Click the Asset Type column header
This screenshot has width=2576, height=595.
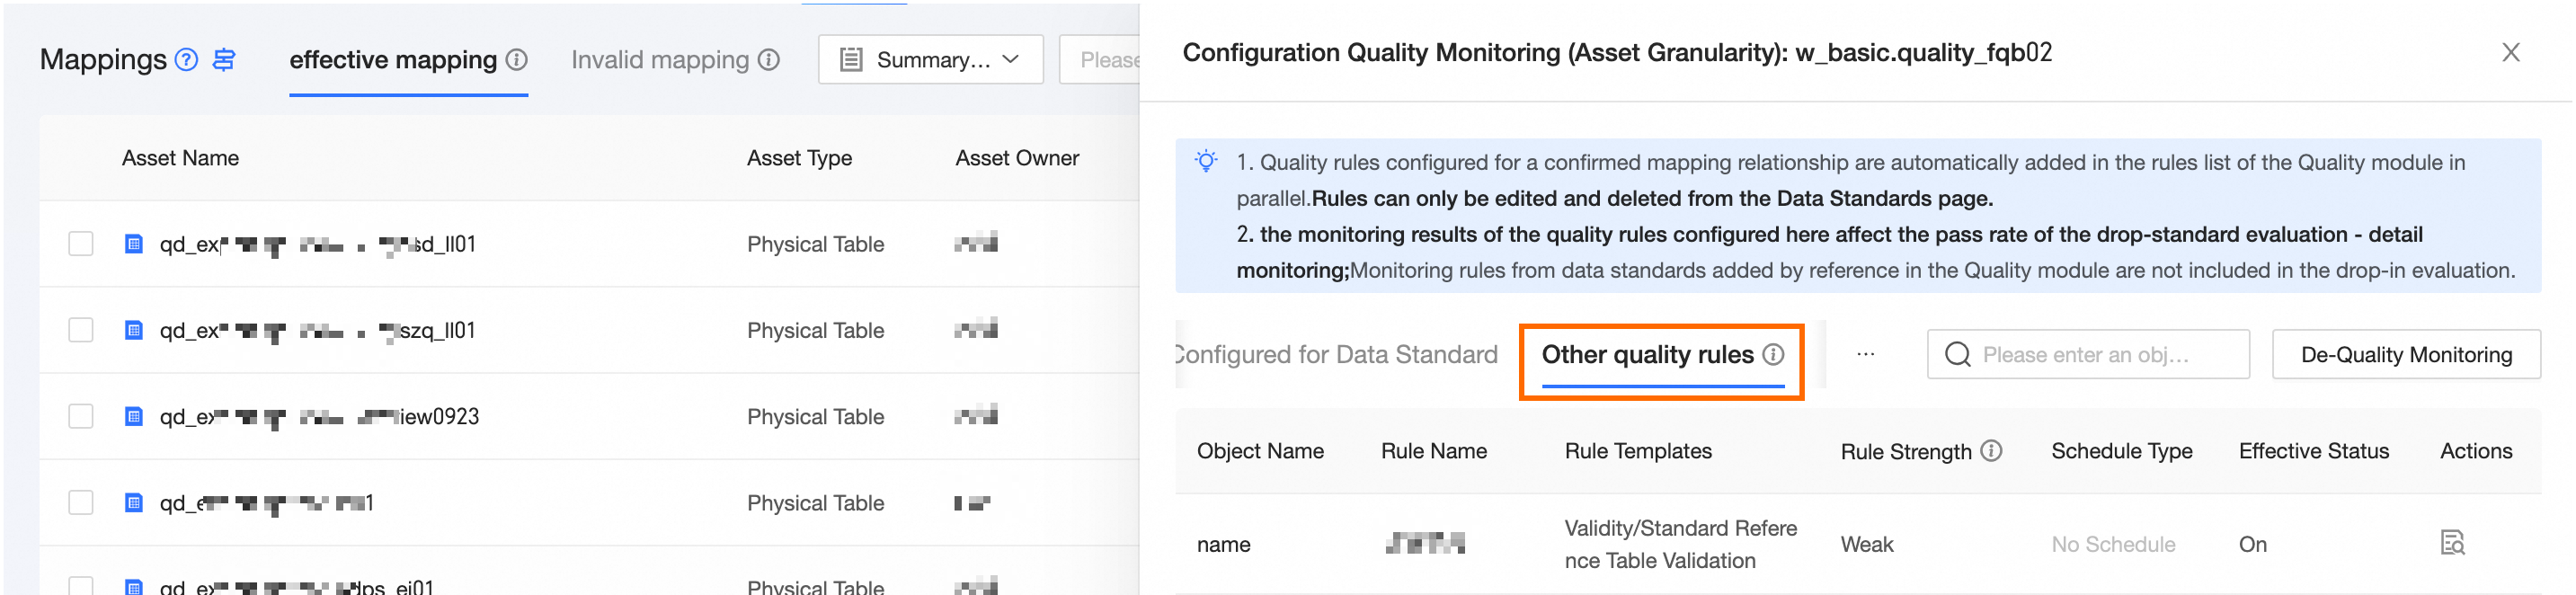pos(799,158)
